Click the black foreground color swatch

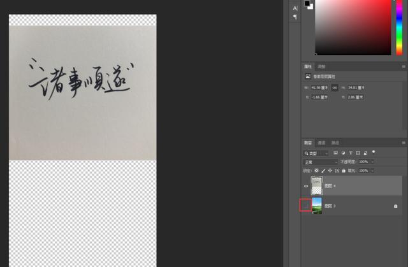pyautogui.click(x=307, y=3)
